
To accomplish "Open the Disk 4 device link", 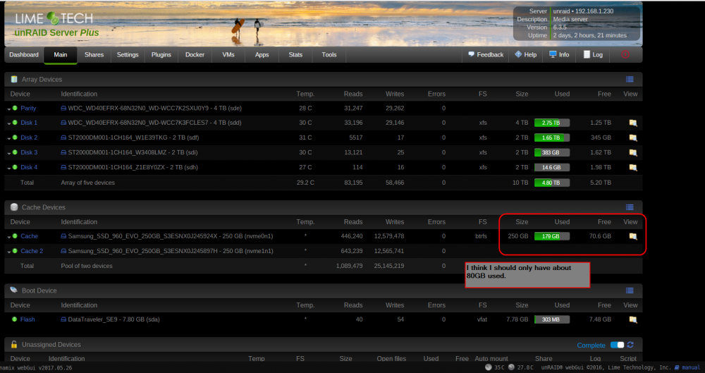I will (29, 167).
